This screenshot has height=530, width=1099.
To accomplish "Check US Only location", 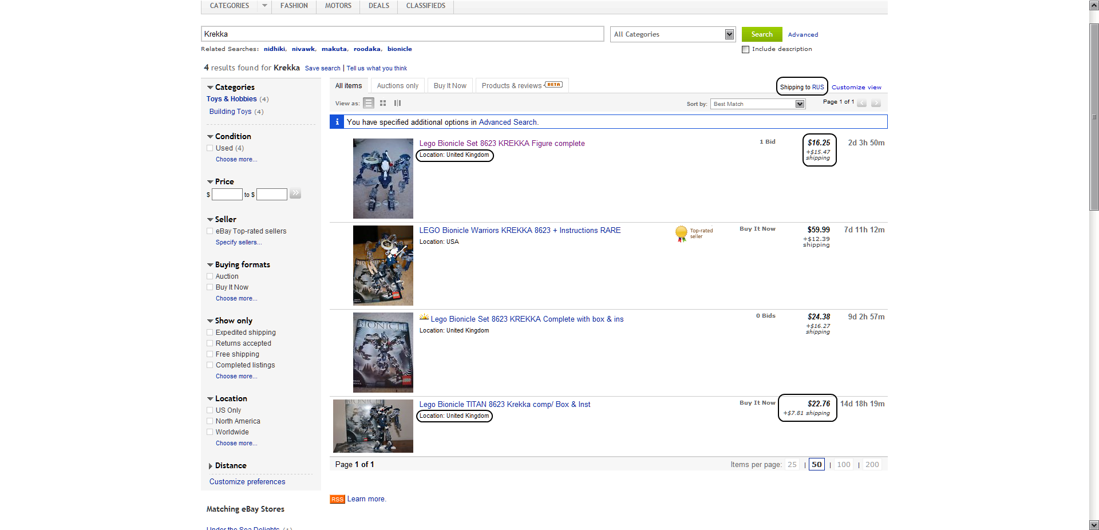I will [210, 410].
